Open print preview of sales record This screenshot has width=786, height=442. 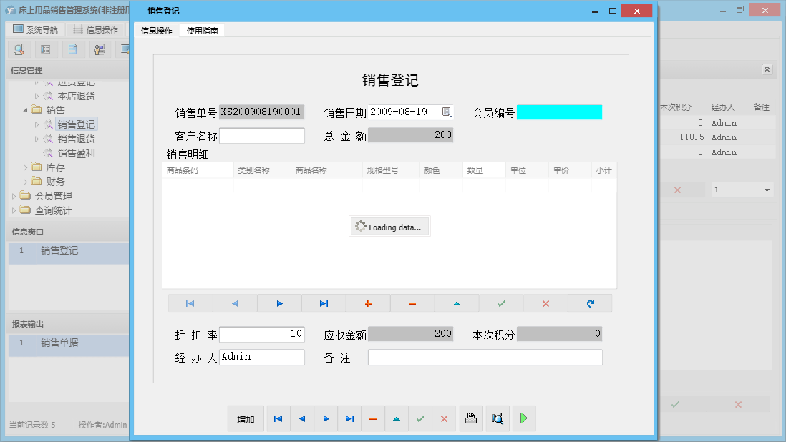tap(497, 418)
